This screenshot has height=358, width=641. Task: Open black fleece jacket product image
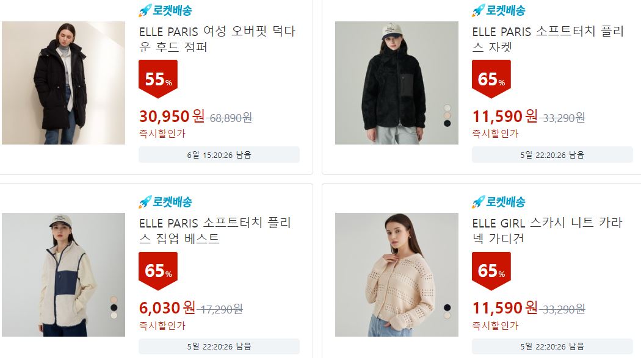coord(397,83)
